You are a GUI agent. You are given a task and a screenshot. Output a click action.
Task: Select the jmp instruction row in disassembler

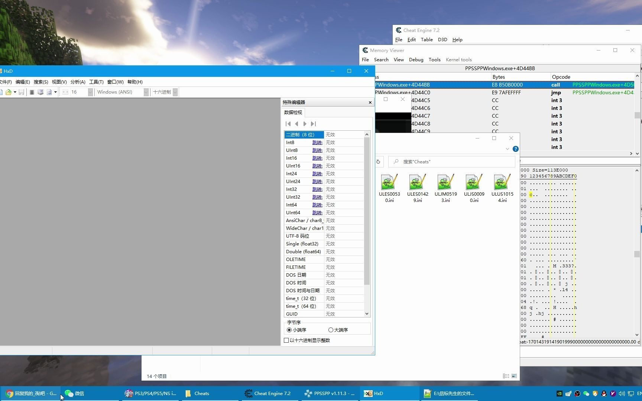[505, 92]
